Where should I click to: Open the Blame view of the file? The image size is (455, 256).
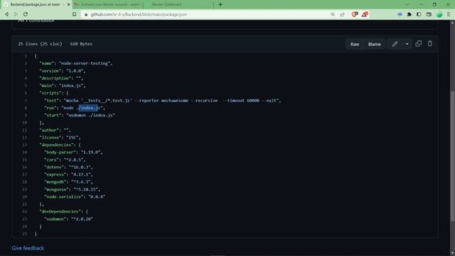375,44
